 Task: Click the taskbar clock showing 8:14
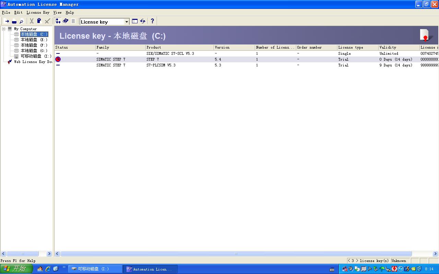point(429,269)
